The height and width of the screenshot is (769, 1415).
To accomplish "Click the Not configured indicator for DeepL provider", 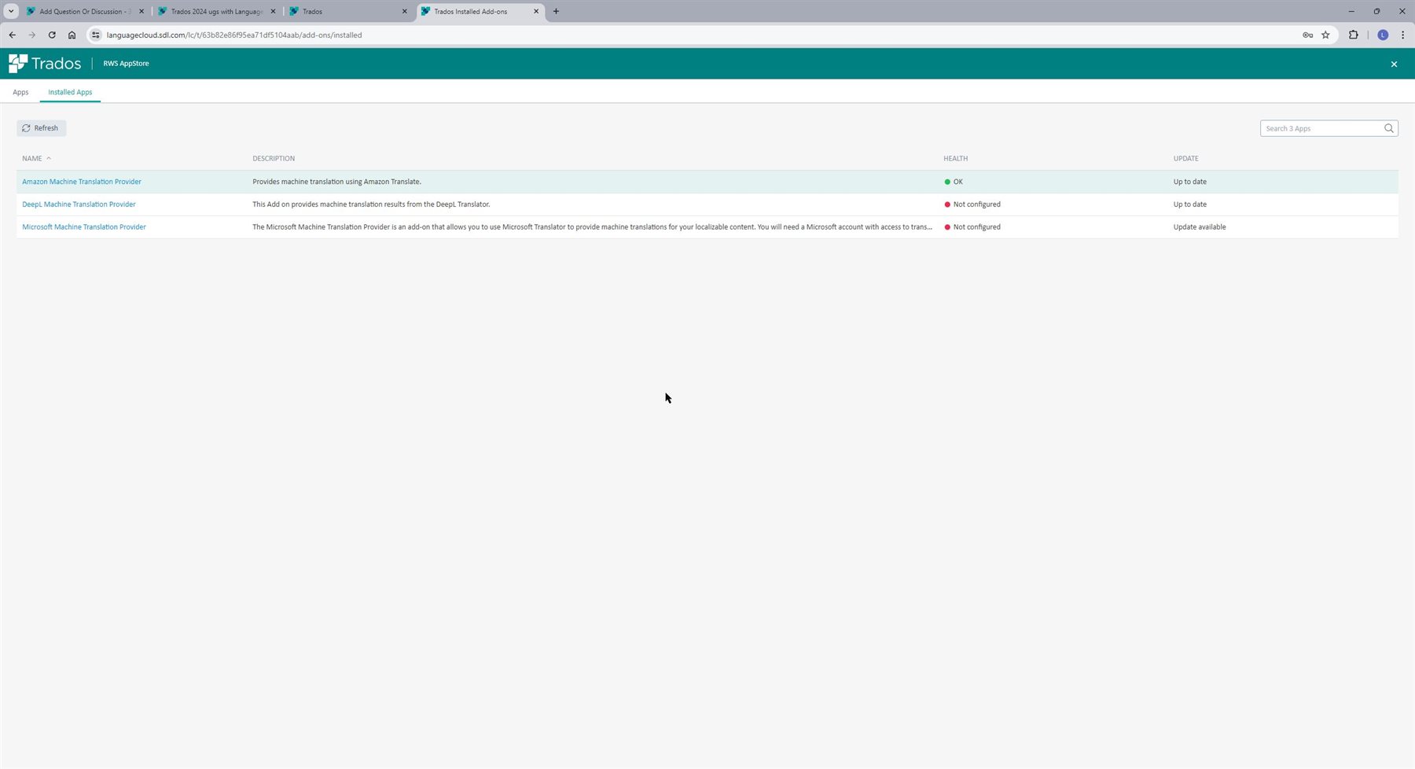I will (x=975, y=204).
